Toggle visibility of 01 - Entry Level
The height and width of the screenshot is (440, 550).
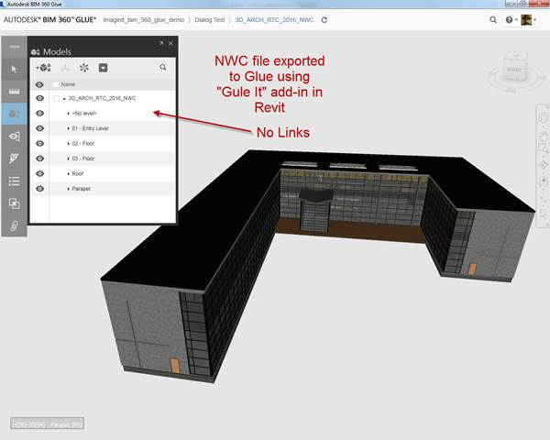pyautogui.click(x=39, y=128)
